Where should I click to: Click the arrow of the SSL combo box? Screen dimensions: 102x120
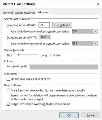pos(95,31)
